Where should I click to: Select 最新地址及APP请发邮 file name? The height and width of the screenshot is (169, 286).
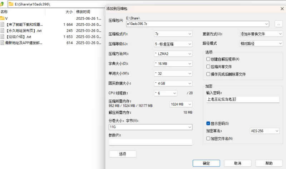click(24, 43)
